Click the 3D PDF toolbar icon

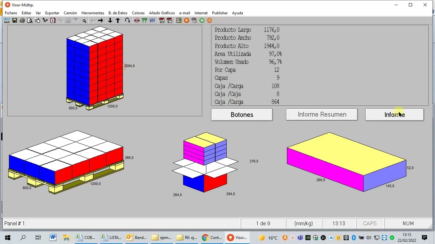pyautogui.click(x=194, y=20)
